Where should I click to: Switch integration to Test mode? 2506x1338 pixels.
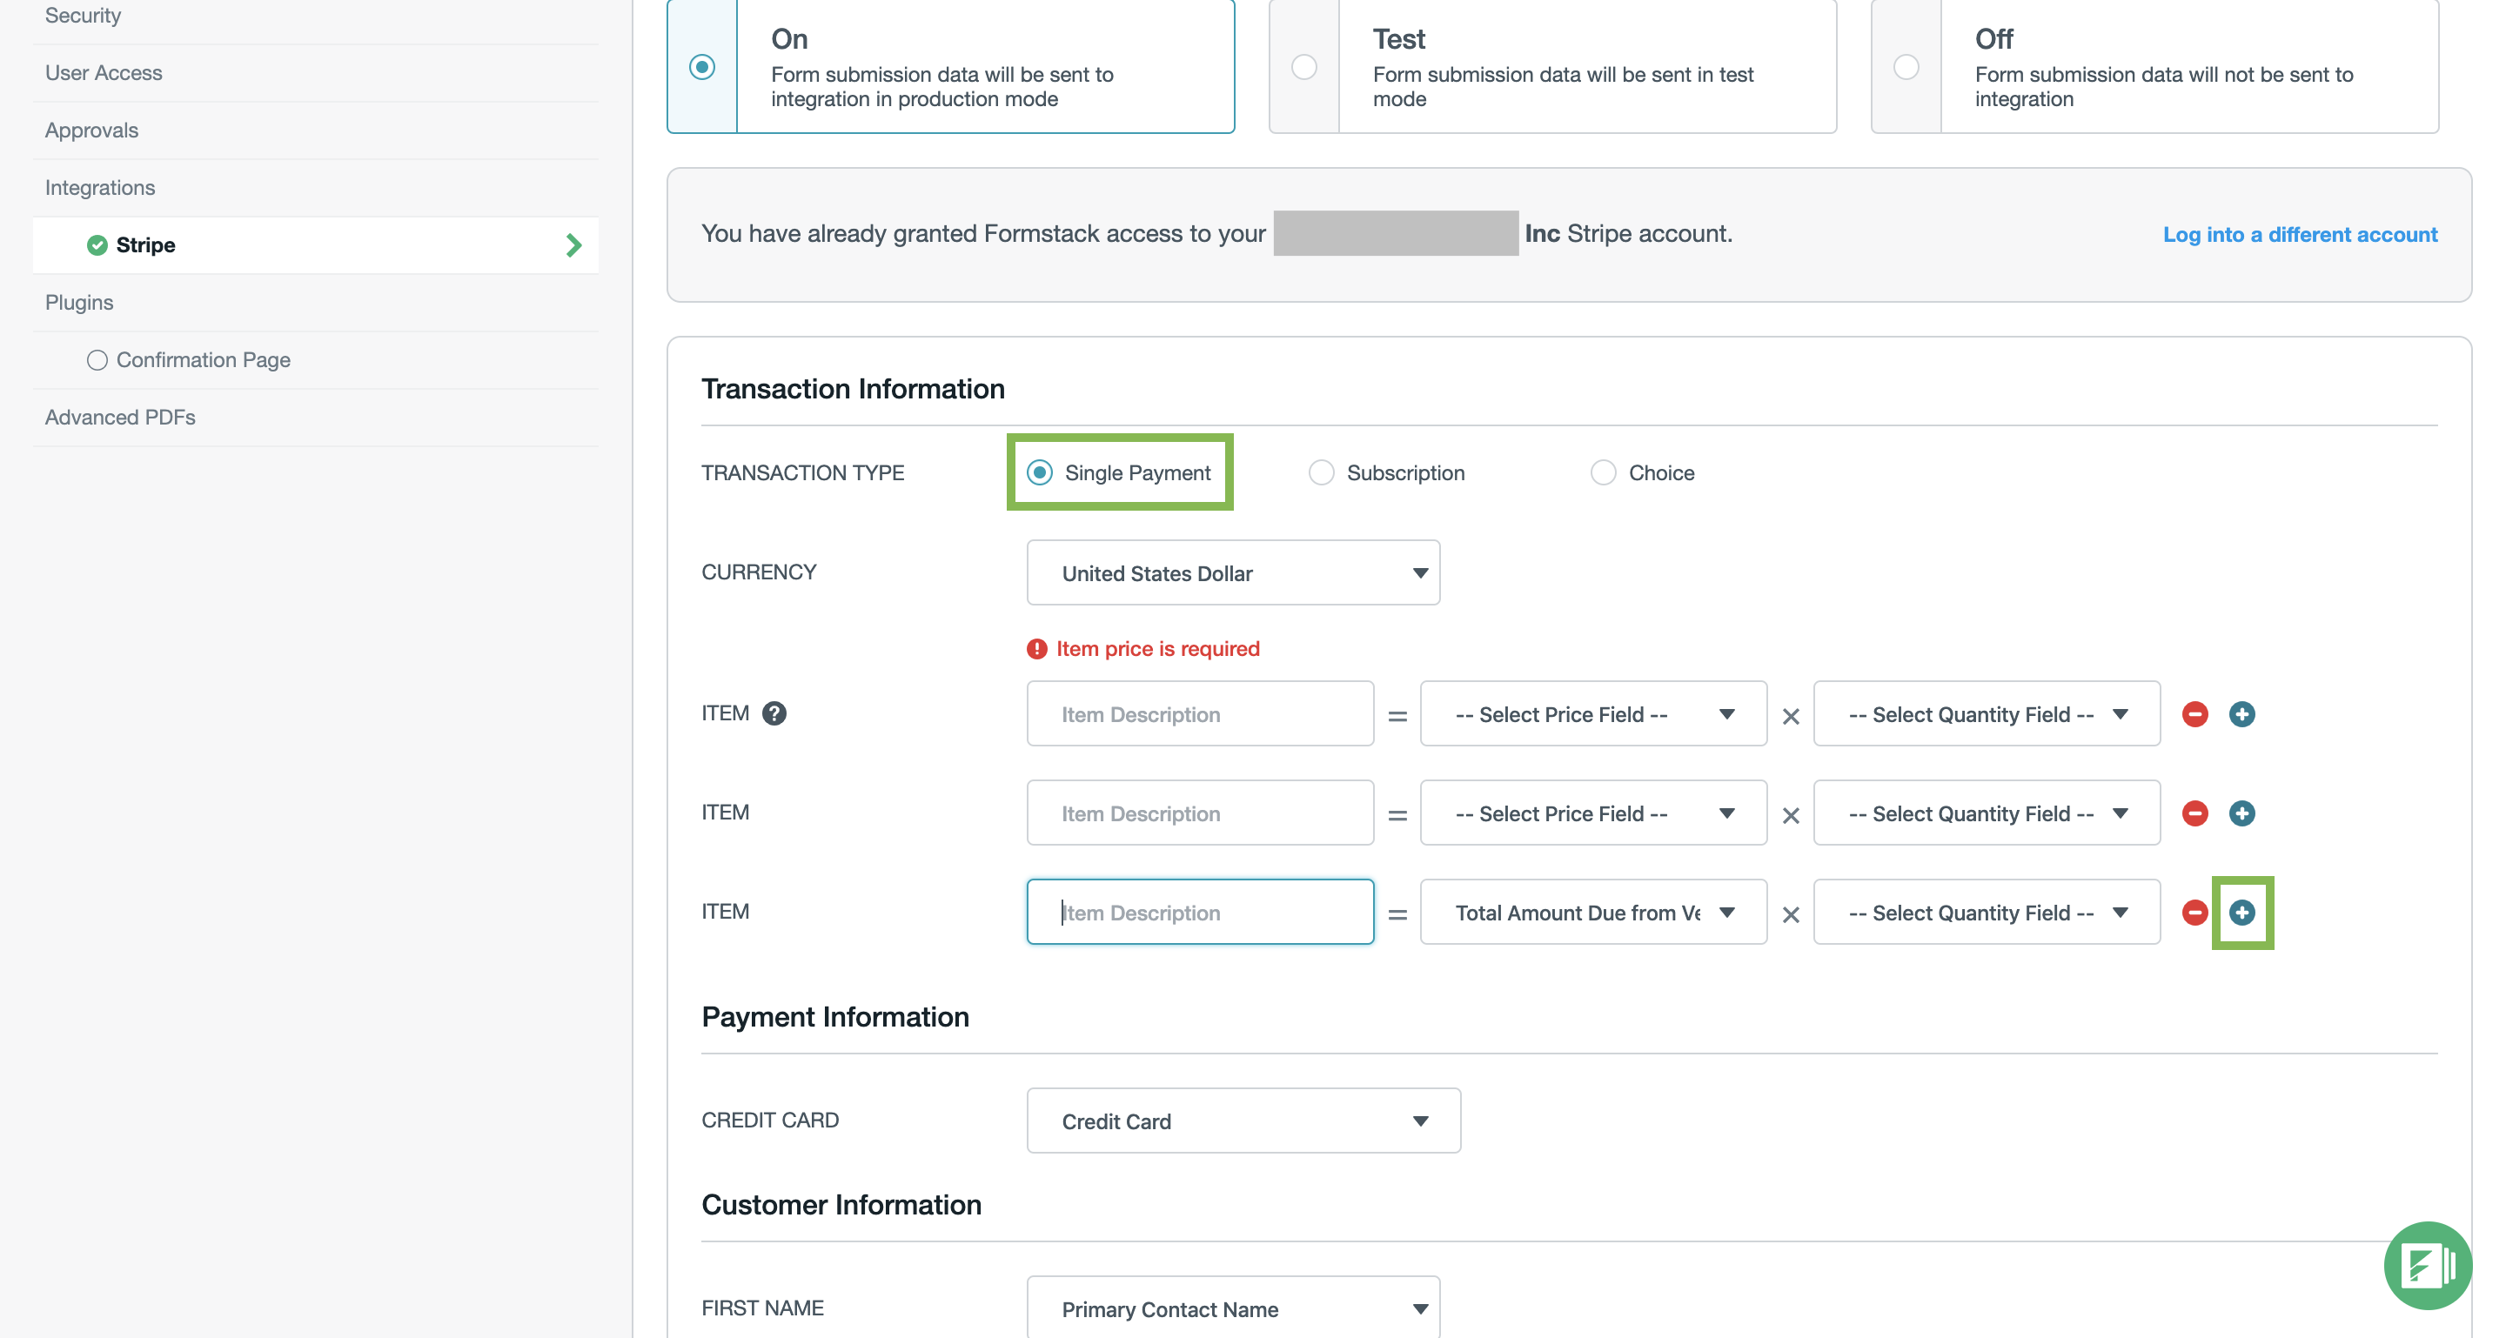pos(1303,67)
